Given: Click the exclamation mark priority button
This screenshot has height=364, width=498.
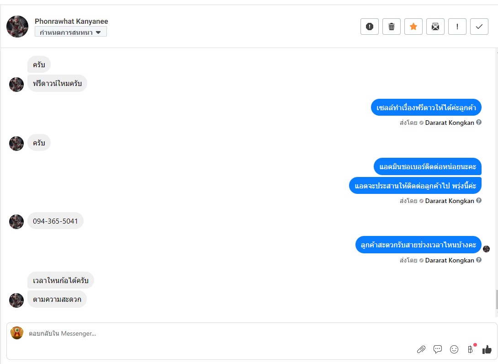Looking at the screenshot, I should click(x=457, y=27).
